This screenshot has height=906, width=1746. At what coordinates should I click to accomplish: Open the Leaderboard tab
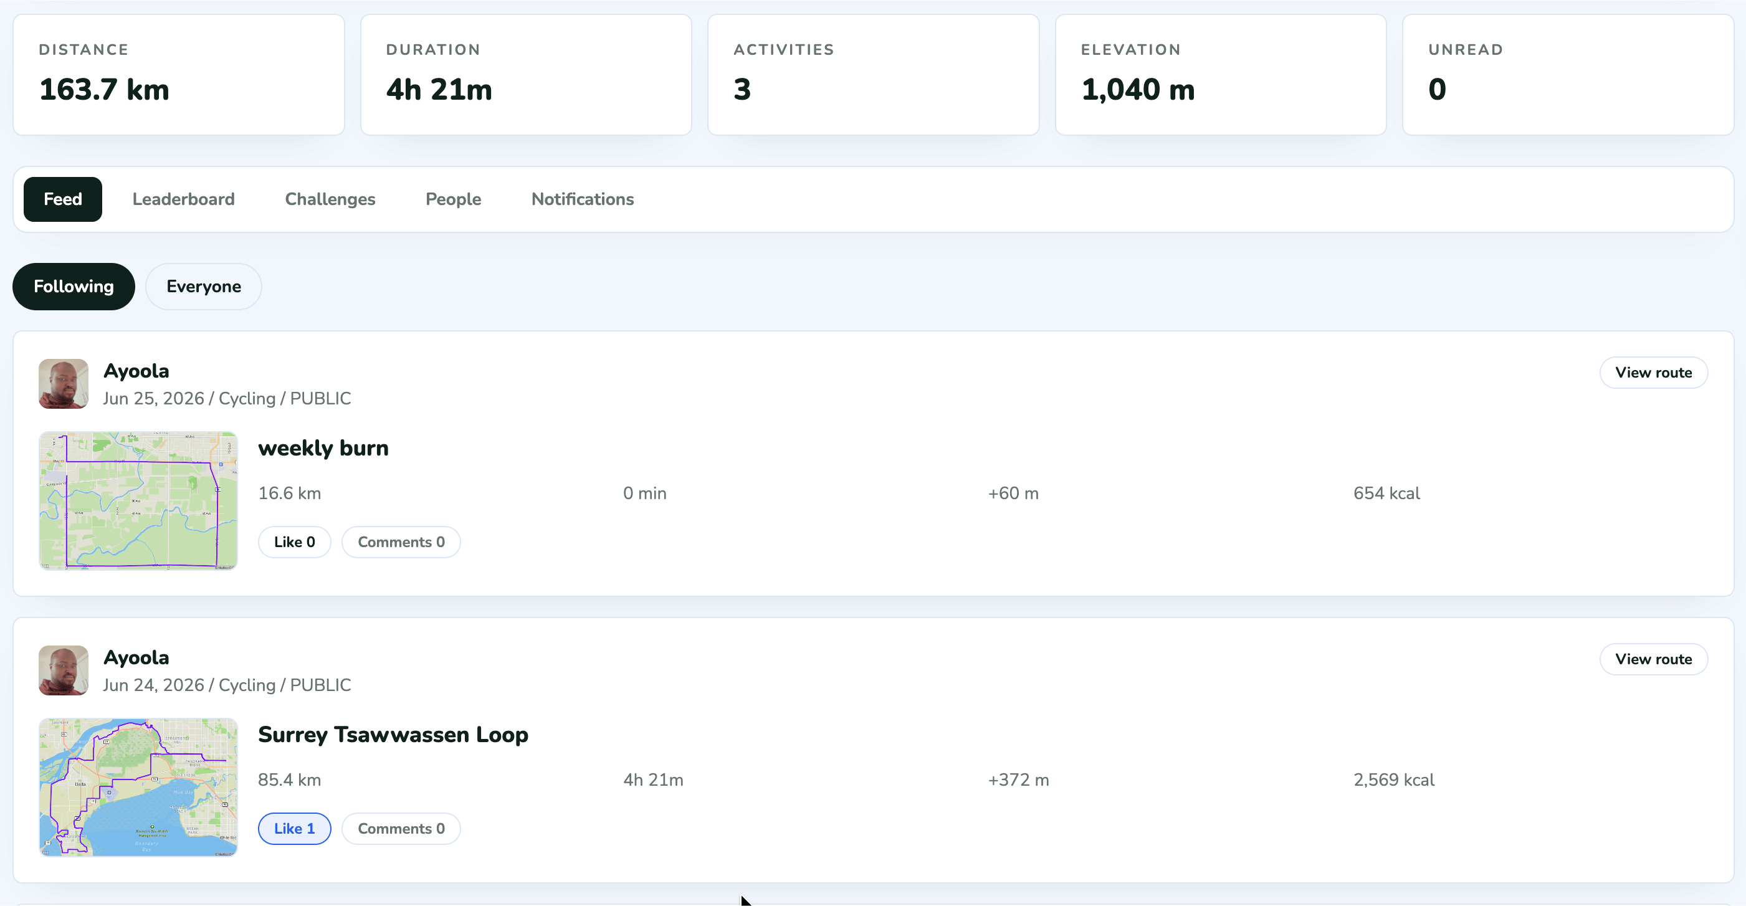pyautogui.click(x=183, y=199)
